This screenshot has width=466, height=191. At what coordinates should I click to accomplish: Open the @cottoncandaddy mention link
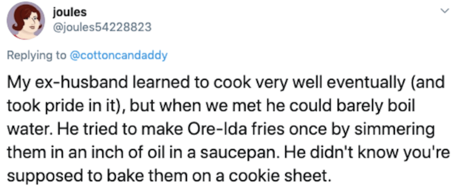[118, 56]
